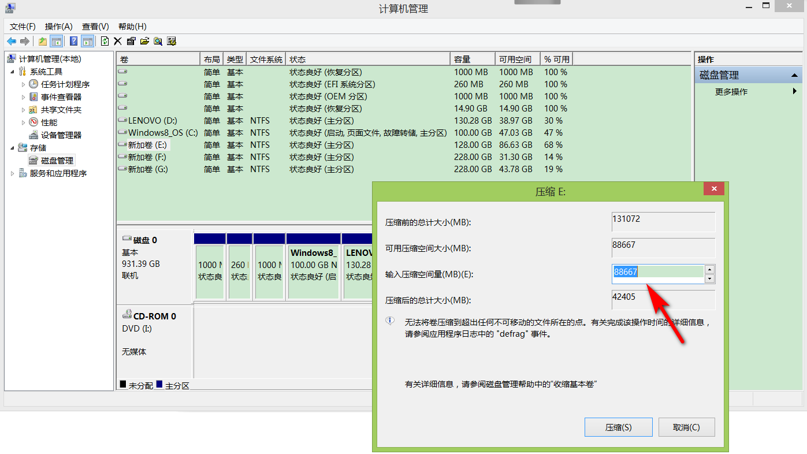Select the Windows8_OS (C:) volume name
Screen dimensions: 807x454
pos(163,133)
